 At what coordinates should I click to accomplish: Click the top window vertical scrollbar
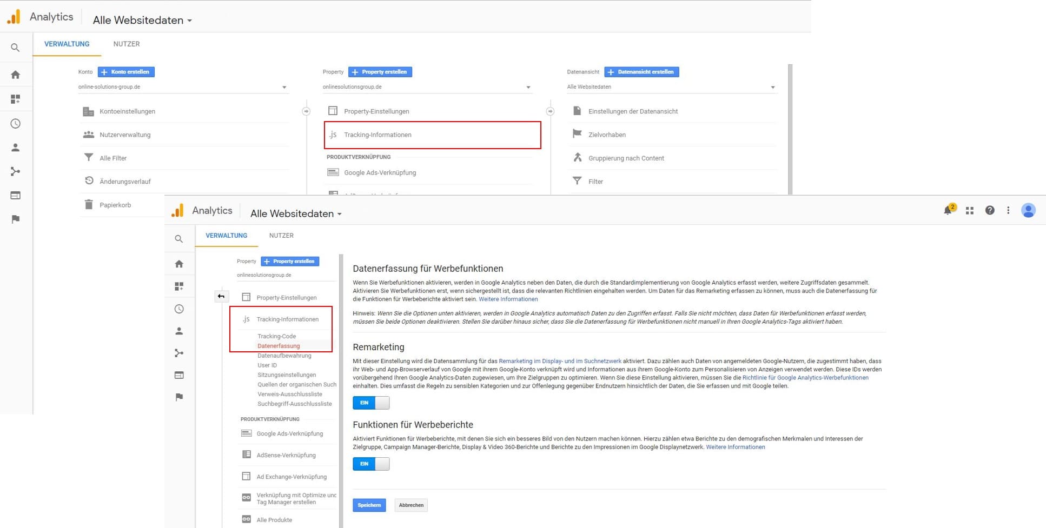click(x=790, y=129)
